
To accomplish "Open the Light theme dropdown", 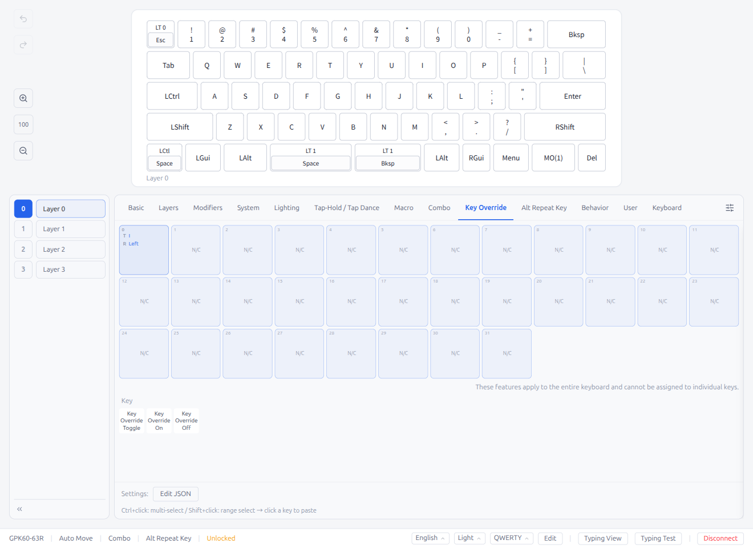I will click(469, 538).
